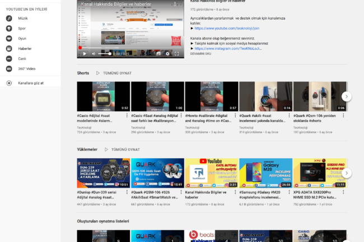Open options menu for #Casio #Saat #analog short

coord(181,116)
